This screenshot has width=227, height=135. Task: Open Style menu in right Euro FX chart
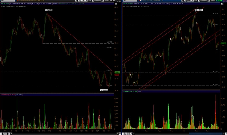(x=196, y=1)
